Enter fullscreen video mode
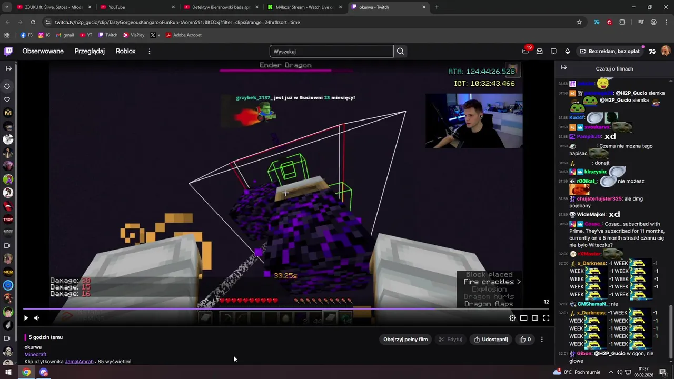 click(x=546, y=318)
